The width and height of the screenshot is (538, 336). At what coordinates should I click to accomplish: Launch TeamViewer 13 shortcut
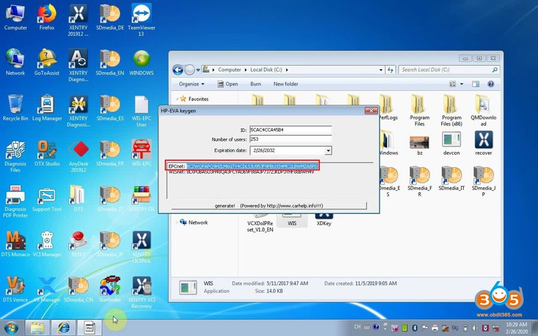[141, 20]
